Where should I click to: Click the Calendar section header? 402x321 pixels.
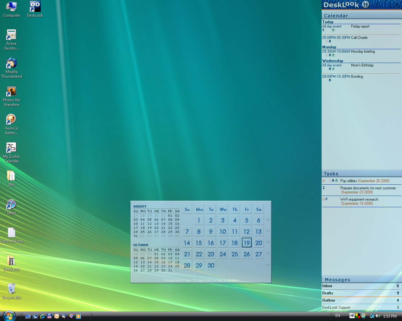point(362,15)
